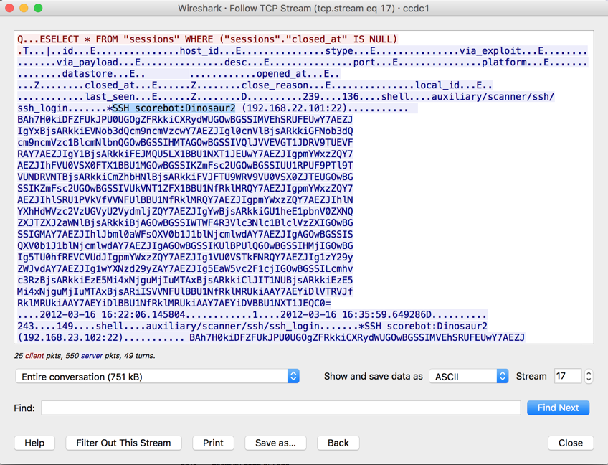
Task: Click timestamp 2012-03-16 16:22:06.145804
Action: [113, 314]
